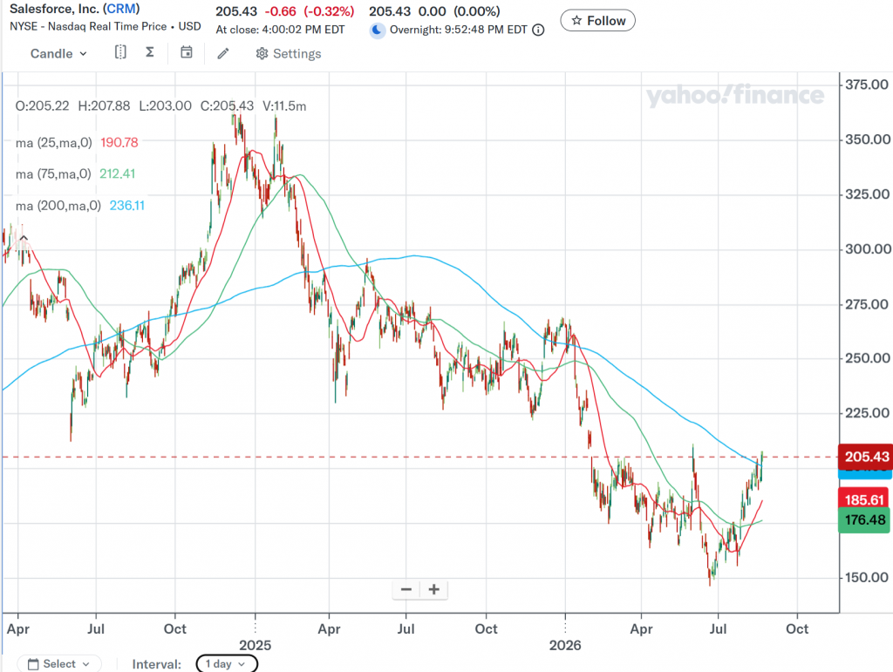Click the O:205.22 open value
The height and width of the screenshot is (672, 893).
[x=42, y=105]
